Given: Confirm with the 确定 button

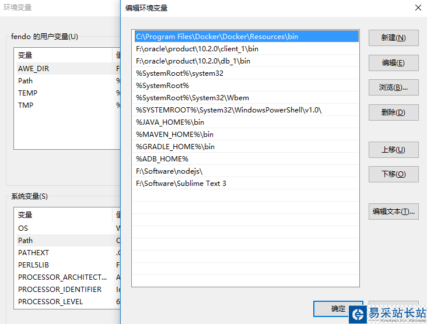Looking at the screenshot, I should (338, 309).
